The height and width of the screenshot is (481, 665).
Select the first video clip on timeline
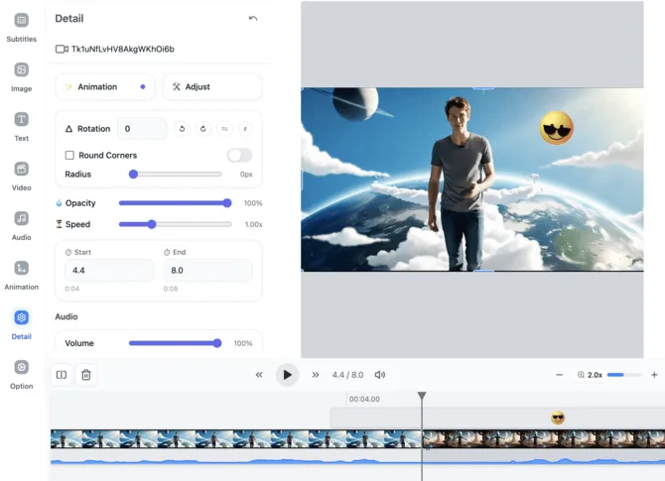coord(236,439)
